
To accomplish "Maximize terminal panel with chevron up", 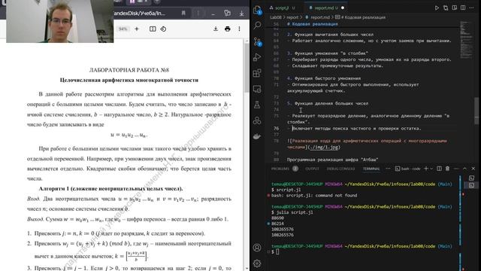I will pos(464,169).
